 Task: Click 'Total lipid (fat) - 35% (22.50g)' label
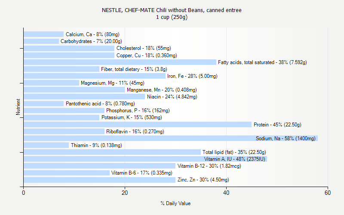click(x=234, y=152)
